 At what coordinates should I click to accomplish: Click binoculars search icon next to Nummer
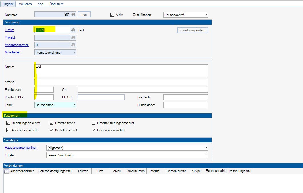73,15
